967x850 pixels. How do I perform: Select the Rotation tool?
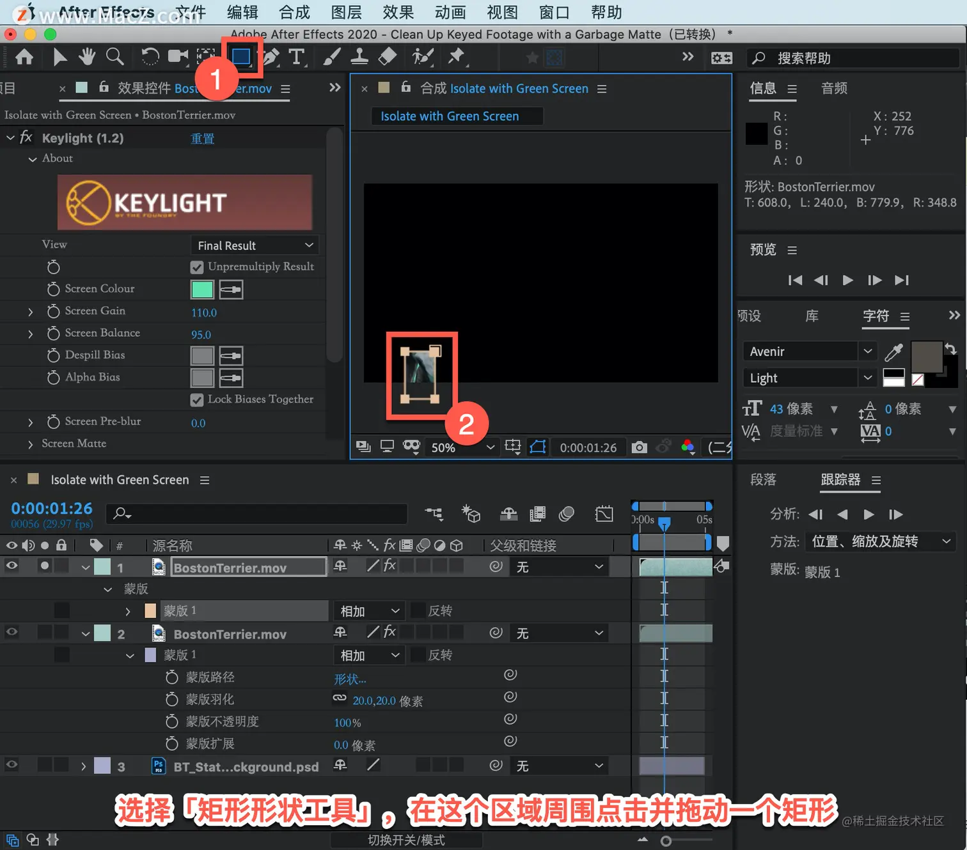click(150, 58)
